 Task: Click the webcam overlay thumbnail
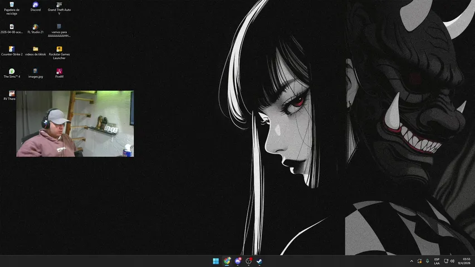75,123
